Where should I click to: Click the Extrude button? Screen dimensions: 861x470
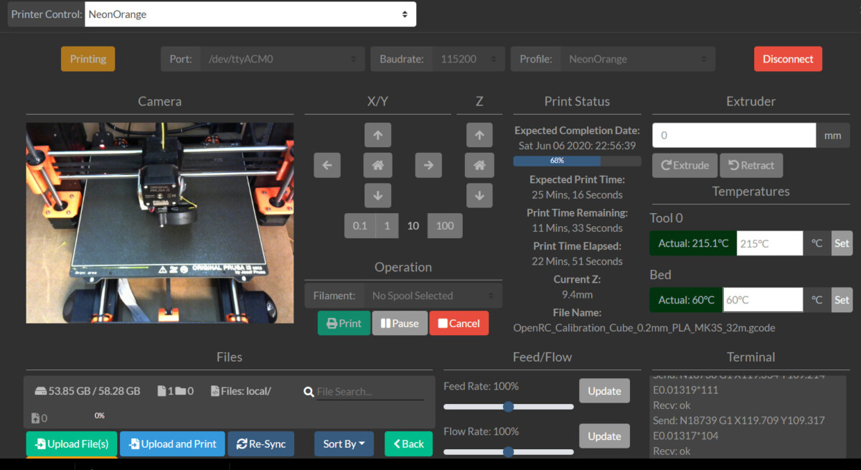[684, 165]
